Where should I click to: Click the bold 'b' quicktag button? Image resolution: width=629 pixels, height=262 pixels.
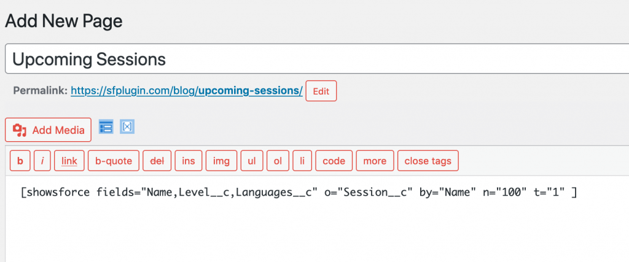[20, 161]
